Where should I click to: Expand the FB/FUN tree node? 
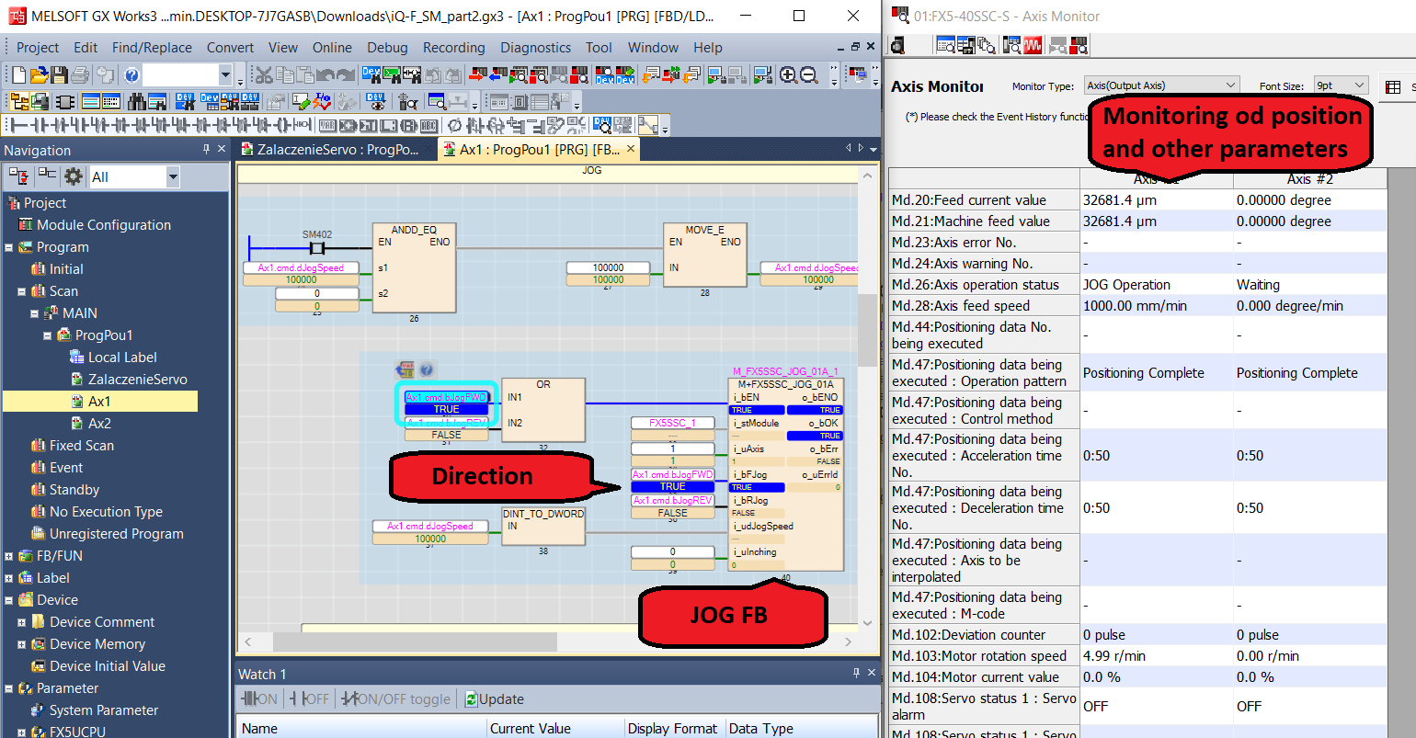(x=8, y=556)
